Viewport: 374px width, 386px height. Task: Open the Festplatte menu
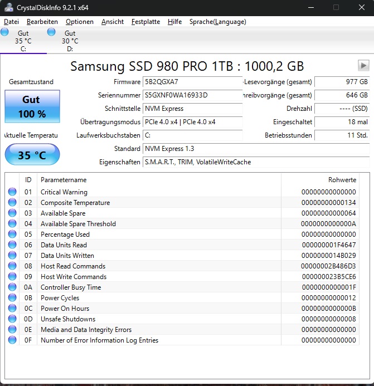click(145, 22)
